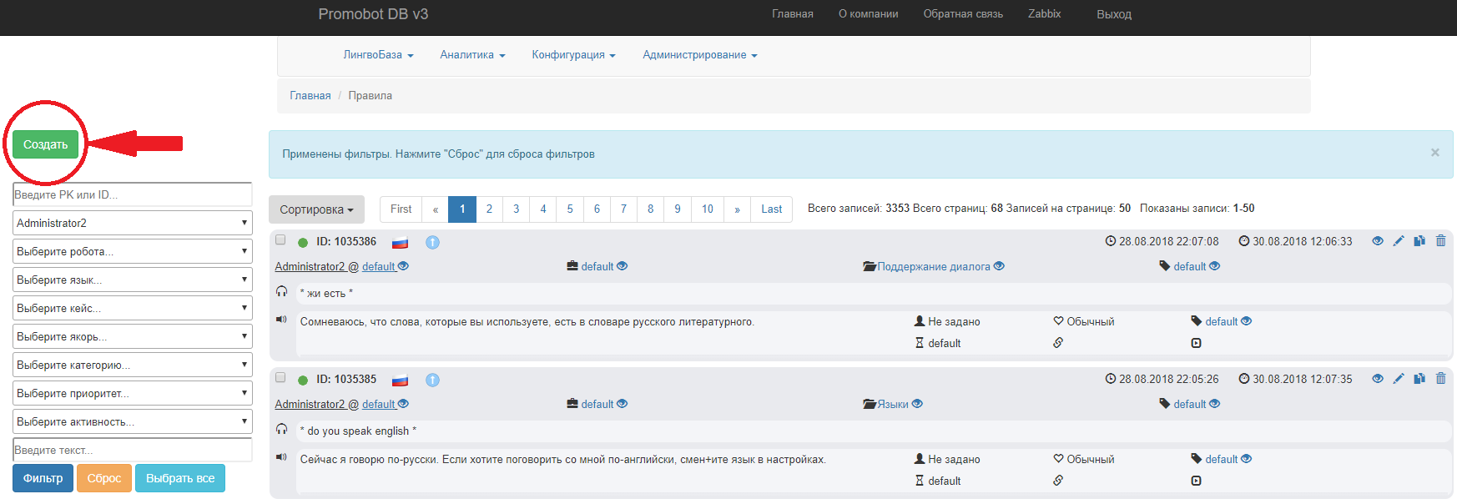Click the play icon in record 1035386's answer
Viewport: 1457px width, 504px height.
click(x=1196, y=343)
